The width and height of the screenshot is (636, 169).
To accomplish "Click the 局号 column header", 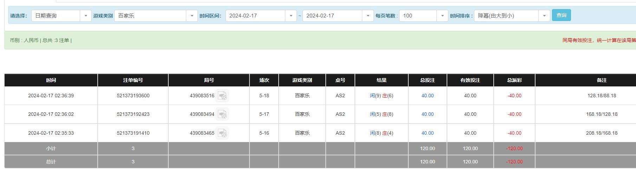I will (x=209, y=80).
